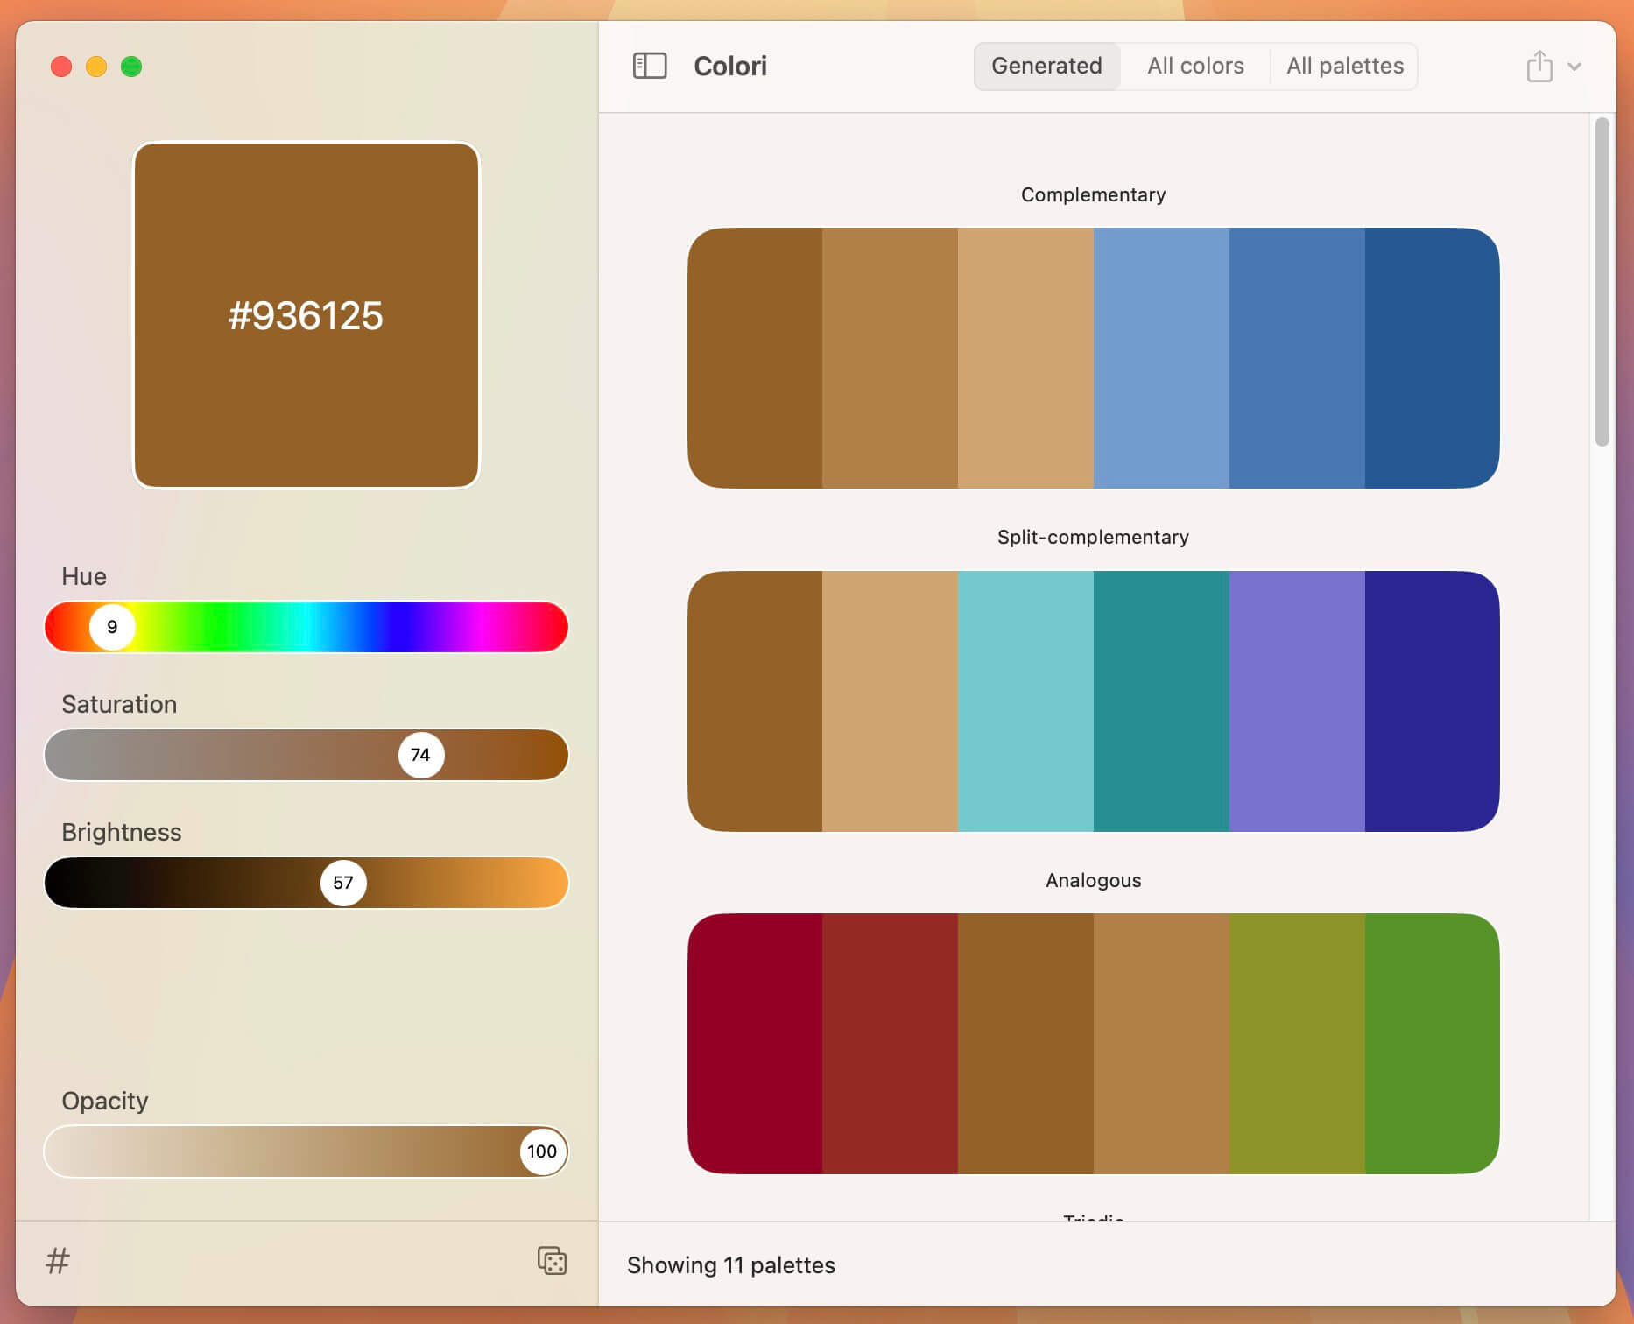The width and height of the screenshot is (1634, 1324).
Task: Select the hashtag icon to enter a hex code
Action: [x=58, y=1261]
